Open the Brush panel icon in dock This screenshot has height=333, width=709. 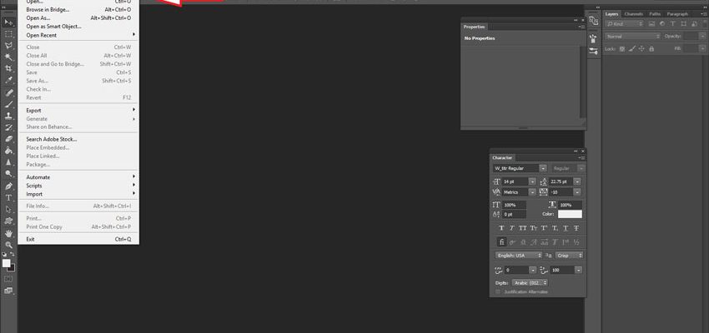tap(593, 52)
